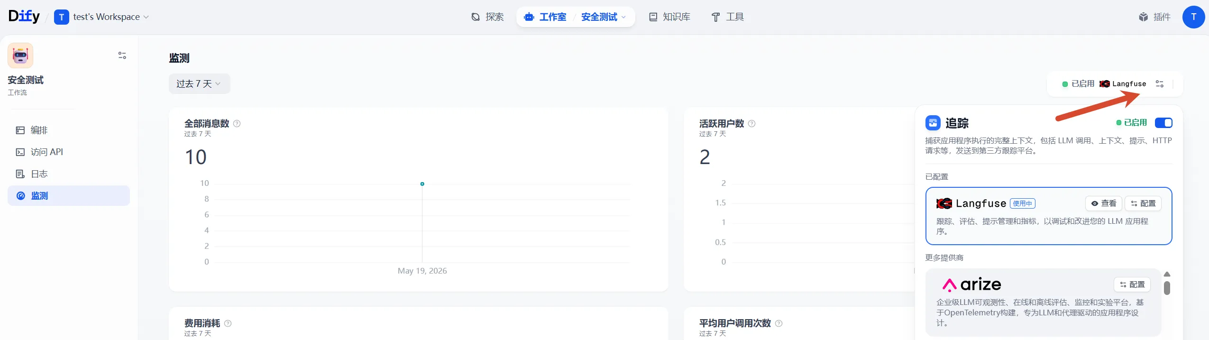Click the workspace T avatar icon
This screenshot has width=1209, height=340.
(62, 17)
